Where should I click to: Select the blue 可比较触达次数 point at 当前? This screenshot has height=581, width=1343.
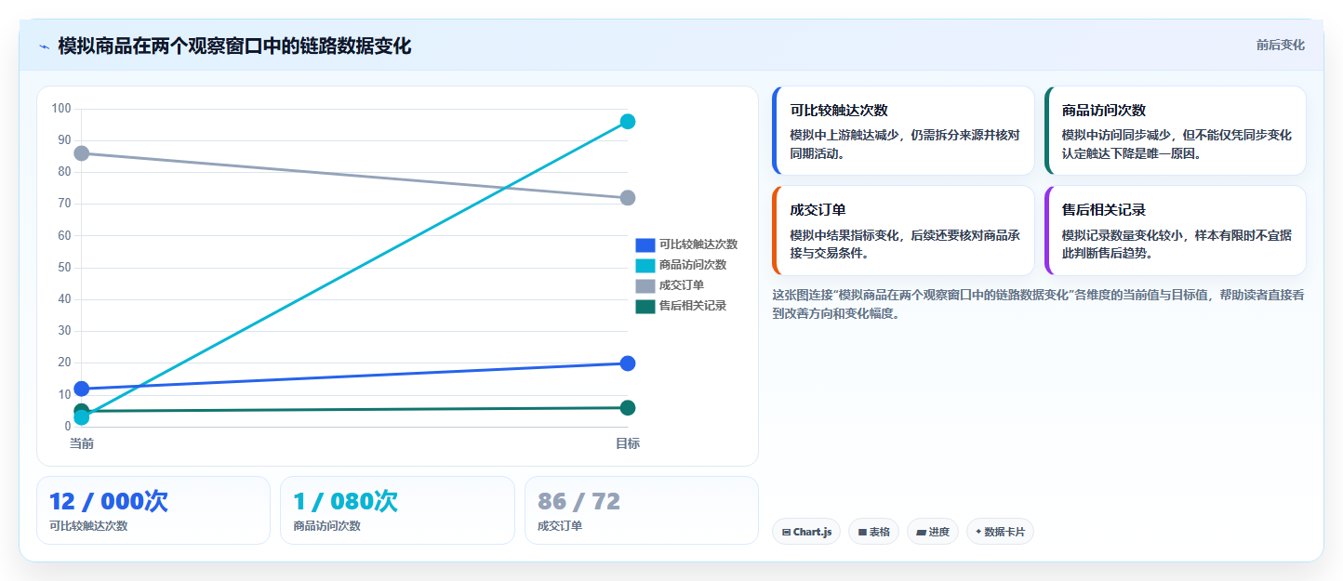coord(82,389)
